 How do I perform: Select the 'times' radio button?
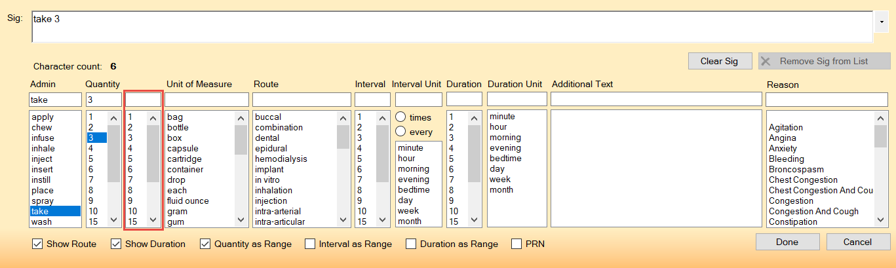pyautogui.click(x=401, y=117)
